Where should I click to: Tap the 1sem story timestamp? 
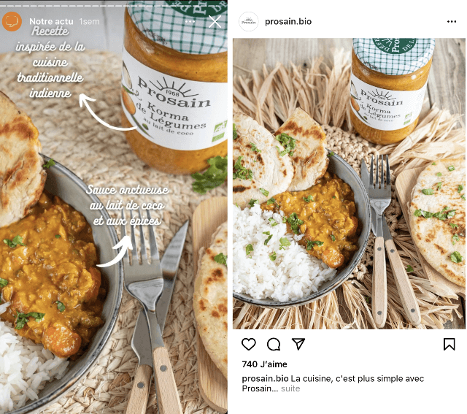click(89, 21)
